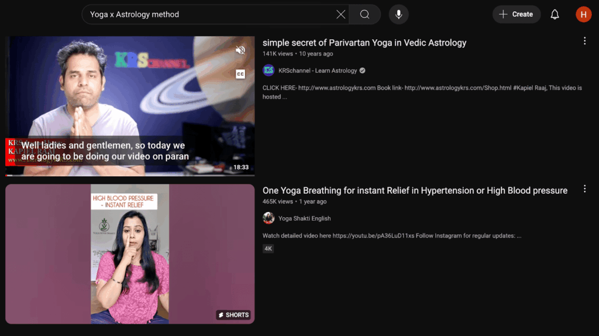Visit the KRSchannel - Learn Astrology channel name
Screen dimensions: 599x336
click(318, 71)
